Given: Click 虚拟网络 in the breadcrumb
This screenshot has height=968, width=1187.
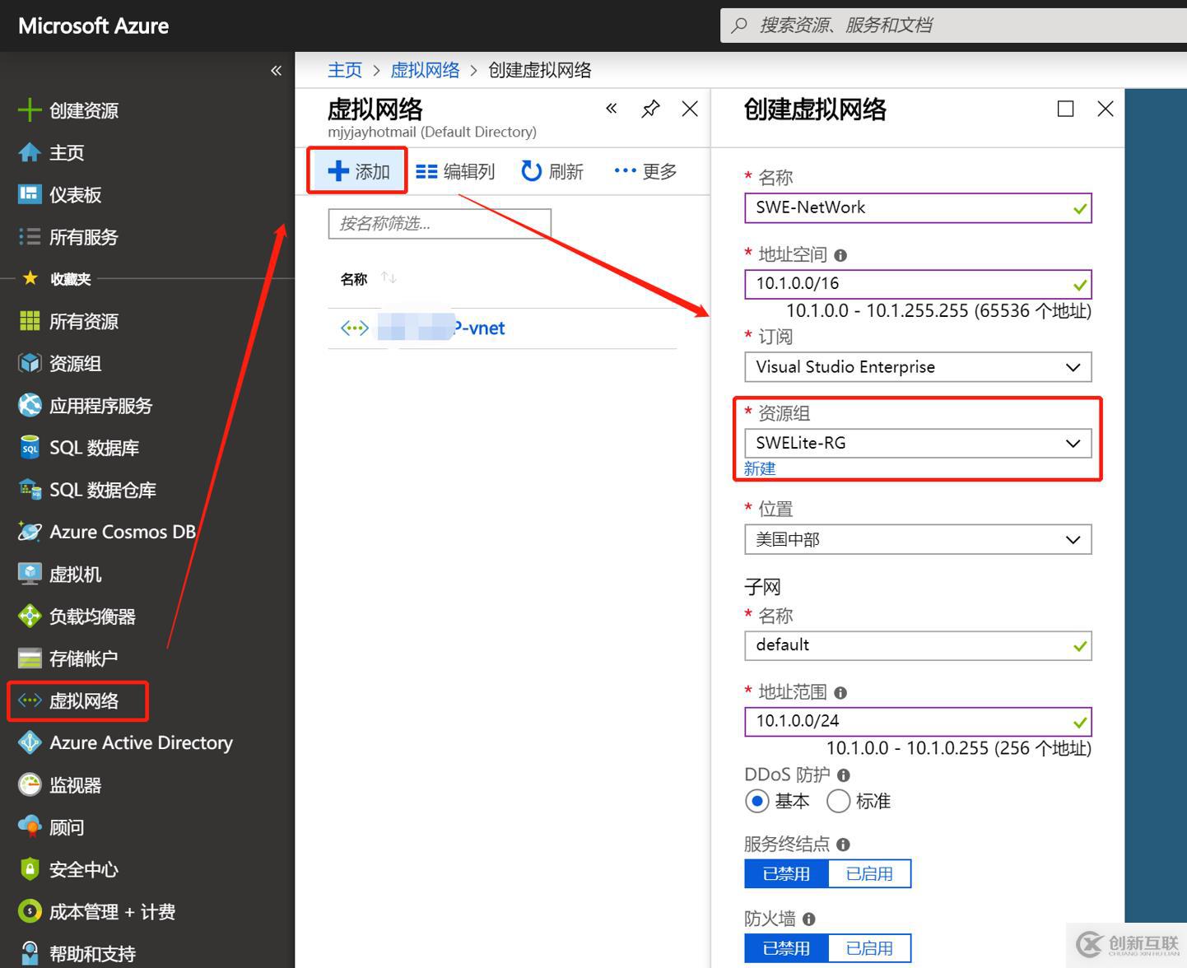Looking at the screenshot, I should pyautogui.click(x=425, y=70).
